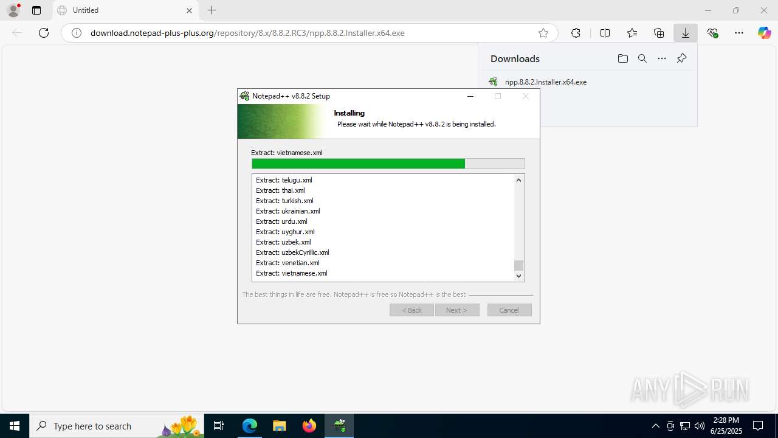Select 'Extract: thai.xml' log line

point(280,190)
